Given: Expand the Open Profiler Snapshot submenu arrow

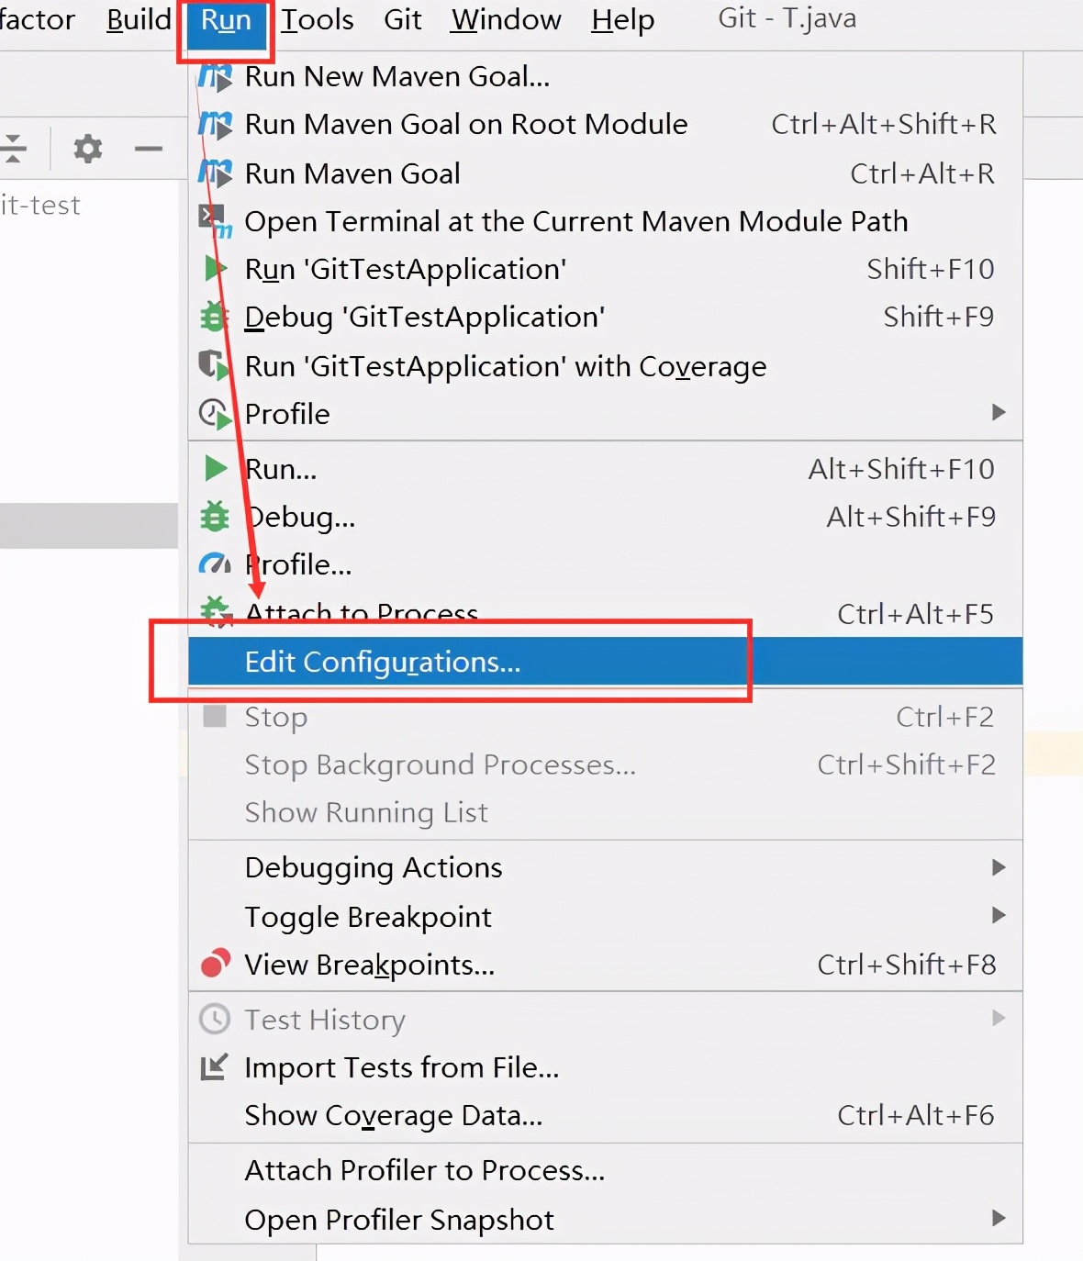Looking at the screenshot, I should [x=999, y=1218].
